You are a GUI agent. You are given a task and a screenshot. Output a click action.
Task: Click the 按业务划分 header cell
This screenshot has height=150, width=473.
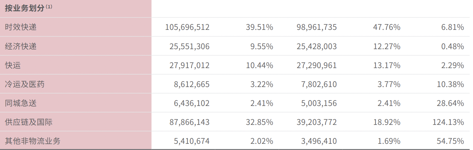click(26, 8)
